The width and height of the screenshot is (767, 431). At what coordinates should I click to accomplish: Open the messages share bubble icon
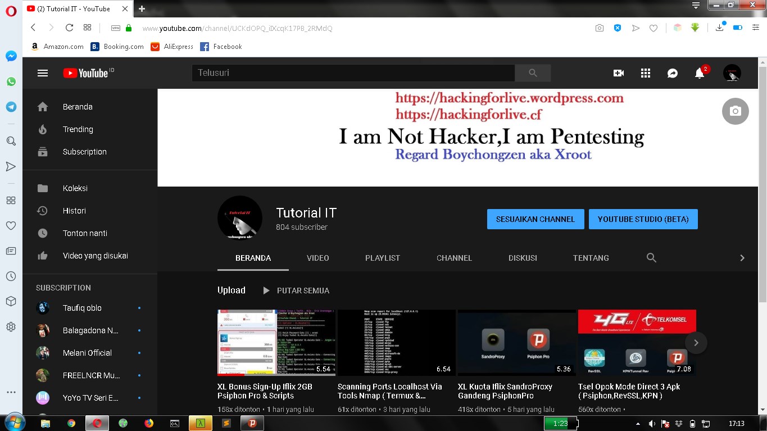[673, 73]
